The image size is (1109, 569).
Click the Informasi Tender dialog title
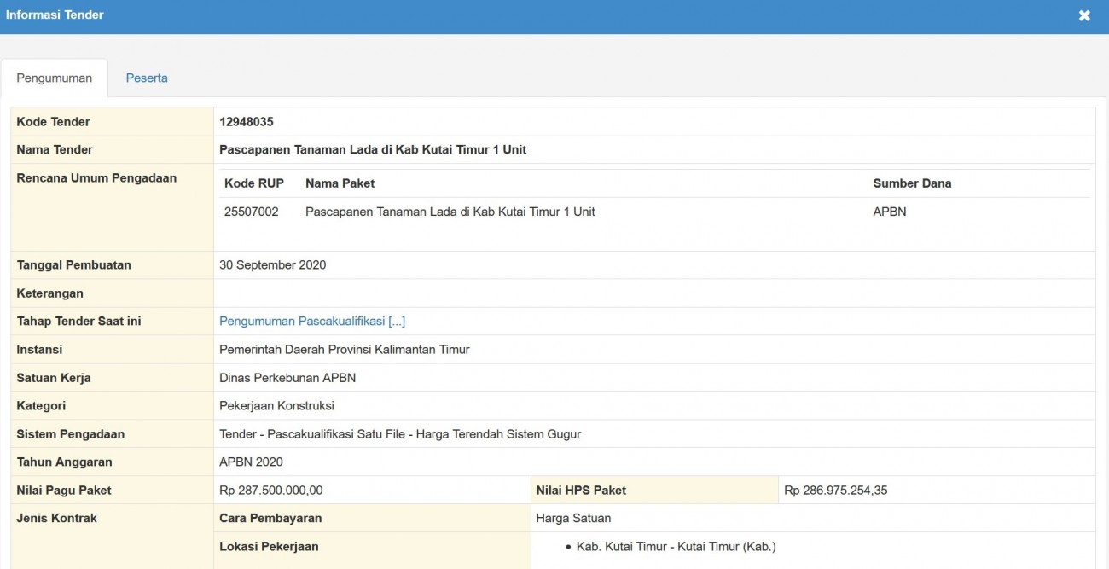click(55, 15)
